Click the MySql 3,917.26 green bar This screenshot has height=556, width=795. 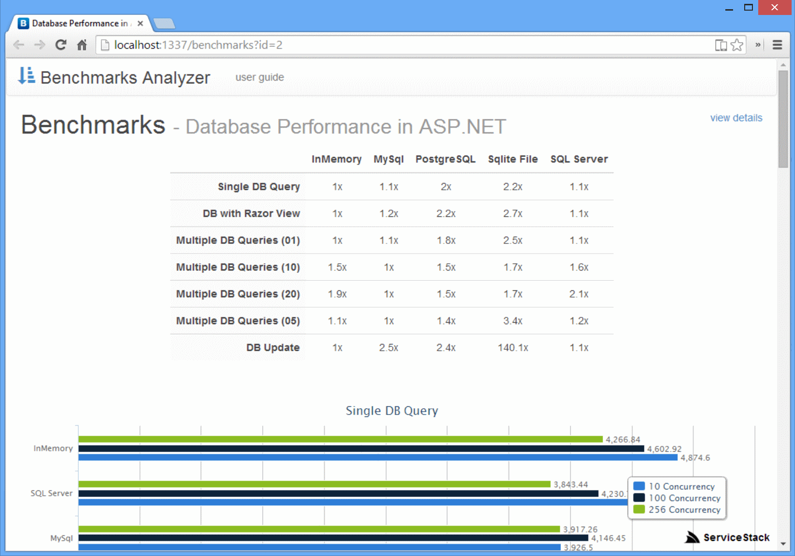[x=319, y=529]
